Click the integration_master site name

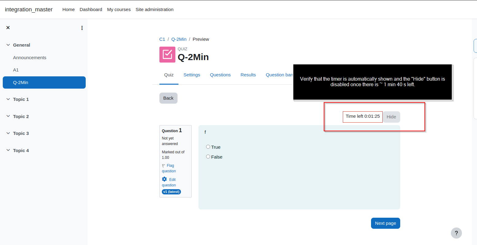point(29,10)
